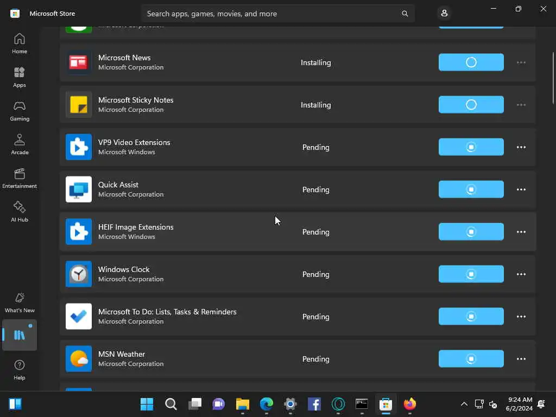This screenshot has height=417, width=556.
Task: Click the search magnifier icon
Action: [x=405, y=14]
